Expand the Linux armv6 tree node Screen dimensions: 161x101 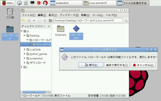pyautogui.click(x=31, y=44)
